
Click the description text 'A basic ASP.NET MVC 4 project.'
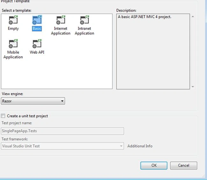(x=145, y=17)
